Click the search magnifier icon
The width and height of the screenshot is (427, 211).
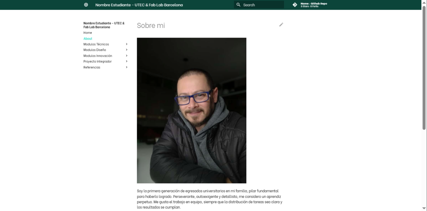point(238,5)
